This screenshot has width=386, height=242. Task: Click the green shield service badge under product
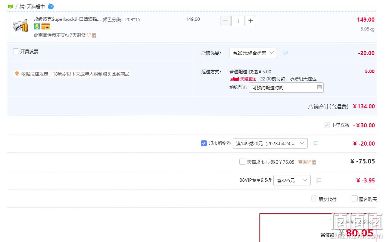37,26
